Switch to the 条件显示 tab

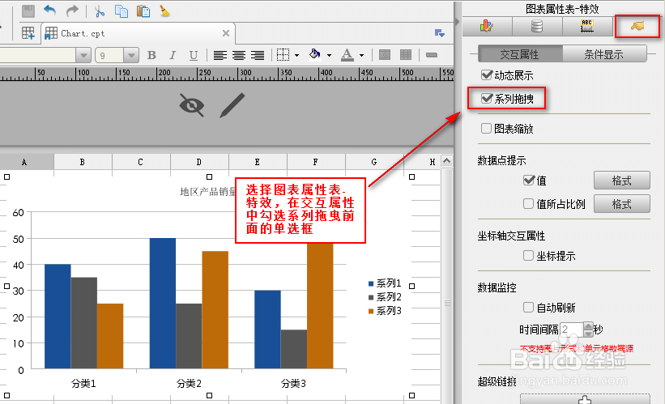tap(604, 54)
